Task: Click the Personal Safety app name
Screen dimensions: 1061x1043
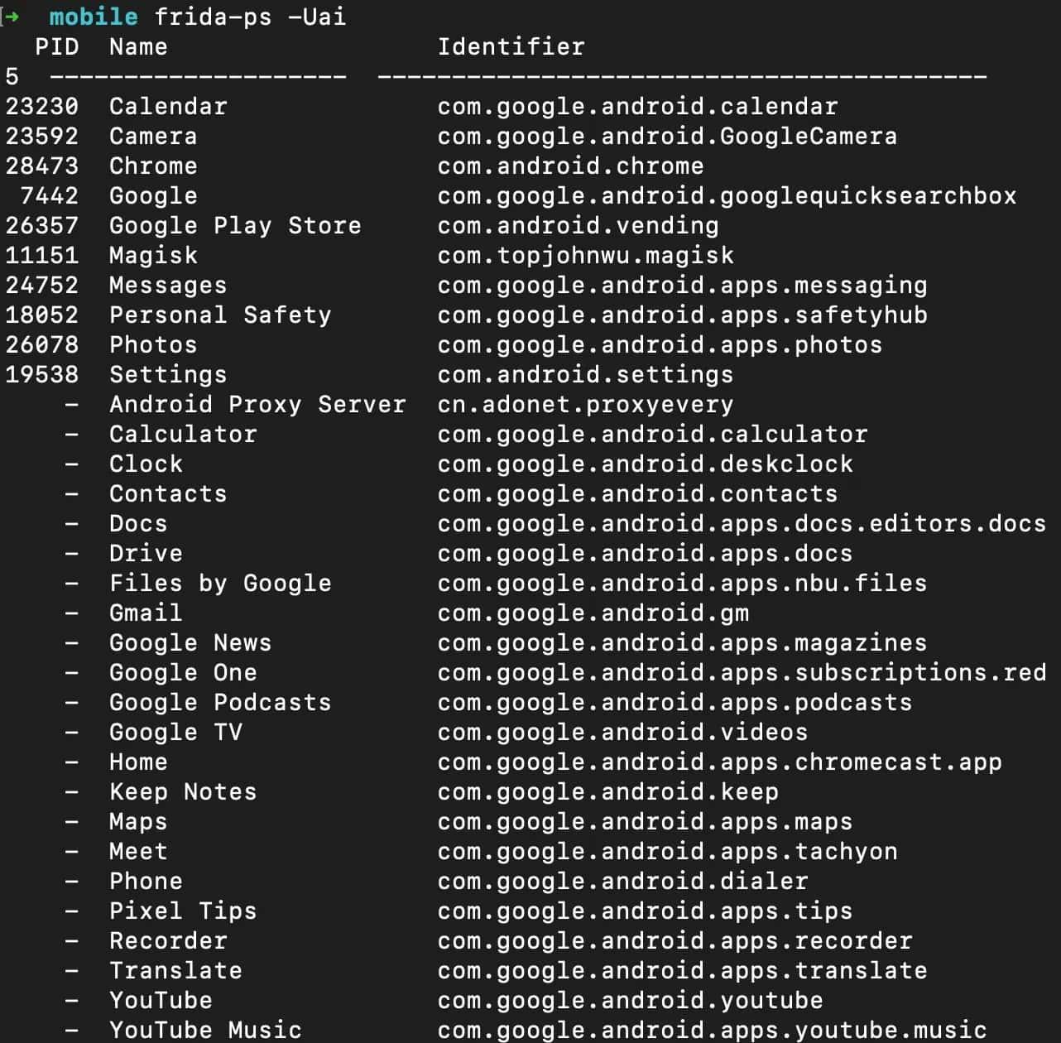Action: coord(220,315)
